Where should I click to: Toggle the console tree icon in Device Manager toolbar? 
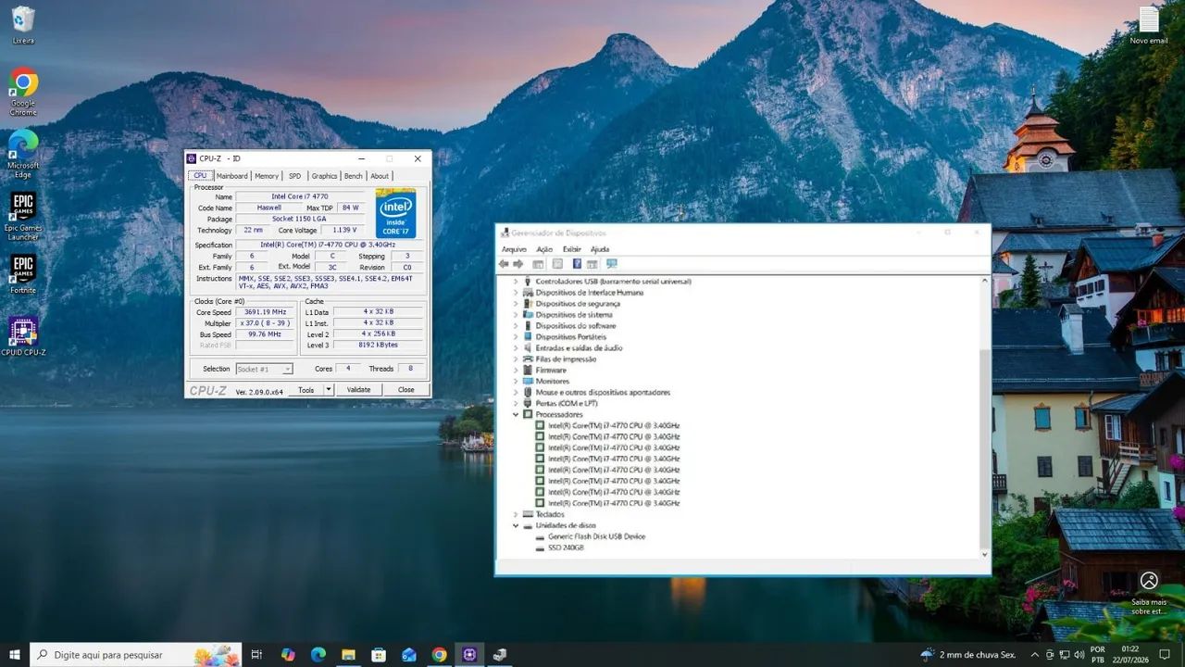tap(538, 264)
